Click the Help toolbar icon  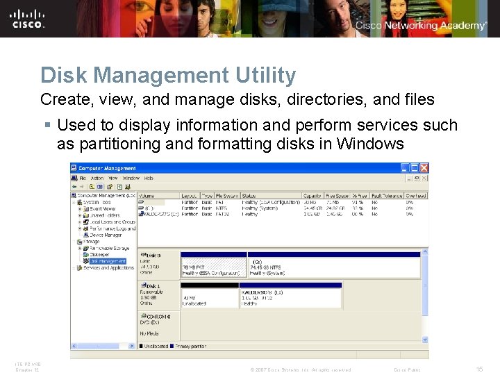click(x=120, y=187)
